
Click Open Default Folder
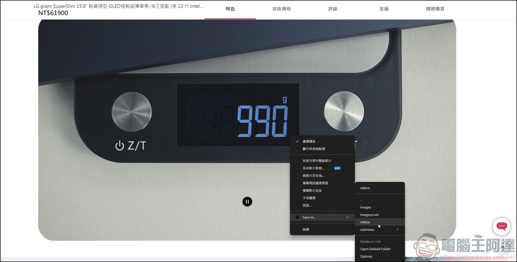(379, 249)
